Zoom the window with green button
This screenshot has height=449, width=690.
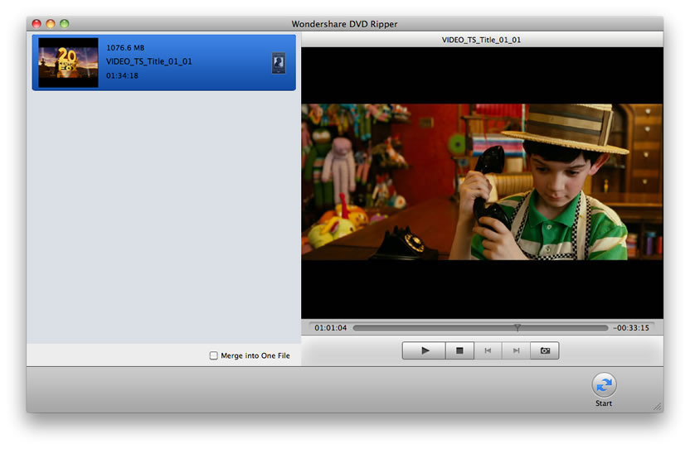tap(64, 24)
